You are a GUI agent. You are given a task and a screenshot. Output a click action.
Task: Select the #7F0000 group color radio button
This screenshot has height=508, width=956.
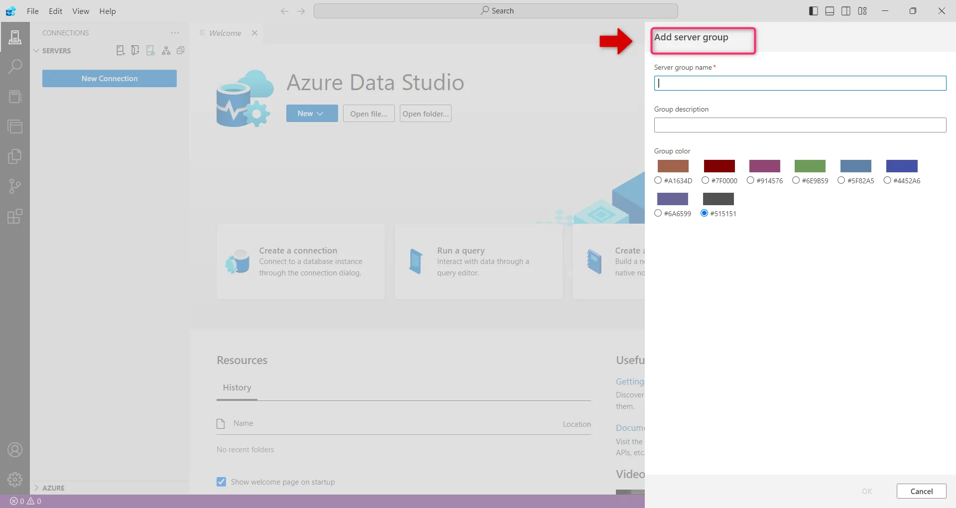[x=705, y=180]
